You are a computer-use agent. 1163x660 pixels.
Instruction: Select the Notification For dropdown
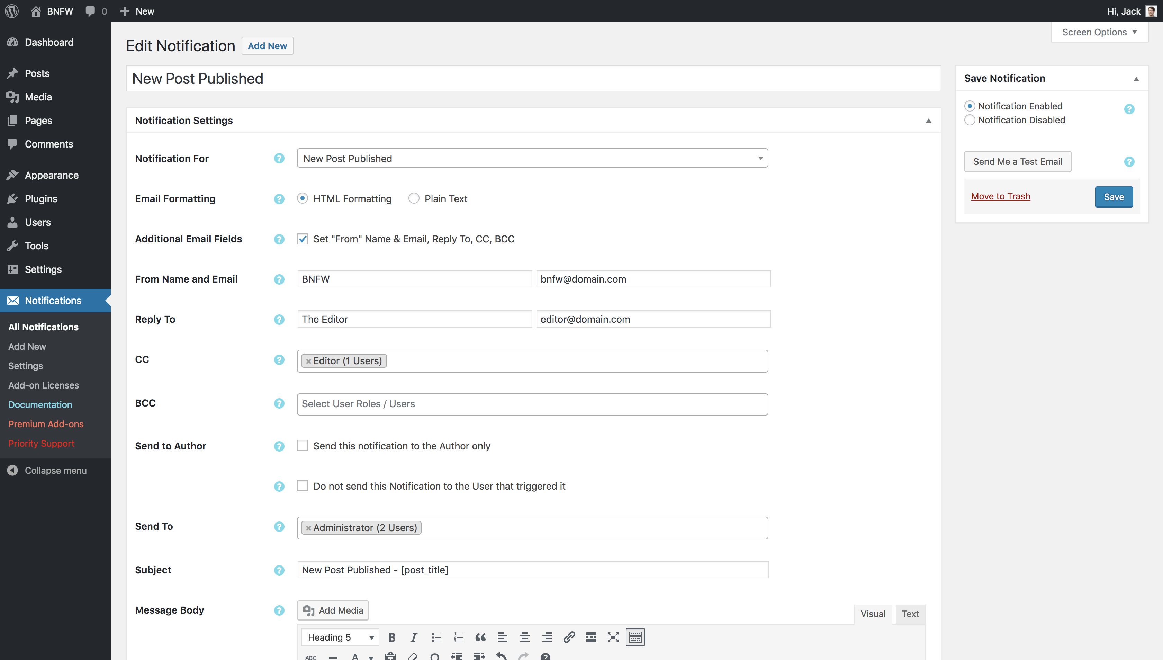(533, 158)
